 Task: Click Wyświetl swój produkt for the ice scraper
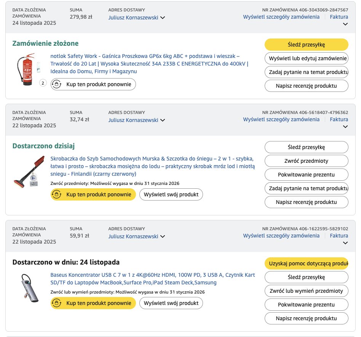click(x=171, y=194)
